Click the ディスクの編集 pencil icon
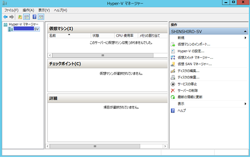Image resolution: width=250 pixels, height=160 pixels. (173, 71)
